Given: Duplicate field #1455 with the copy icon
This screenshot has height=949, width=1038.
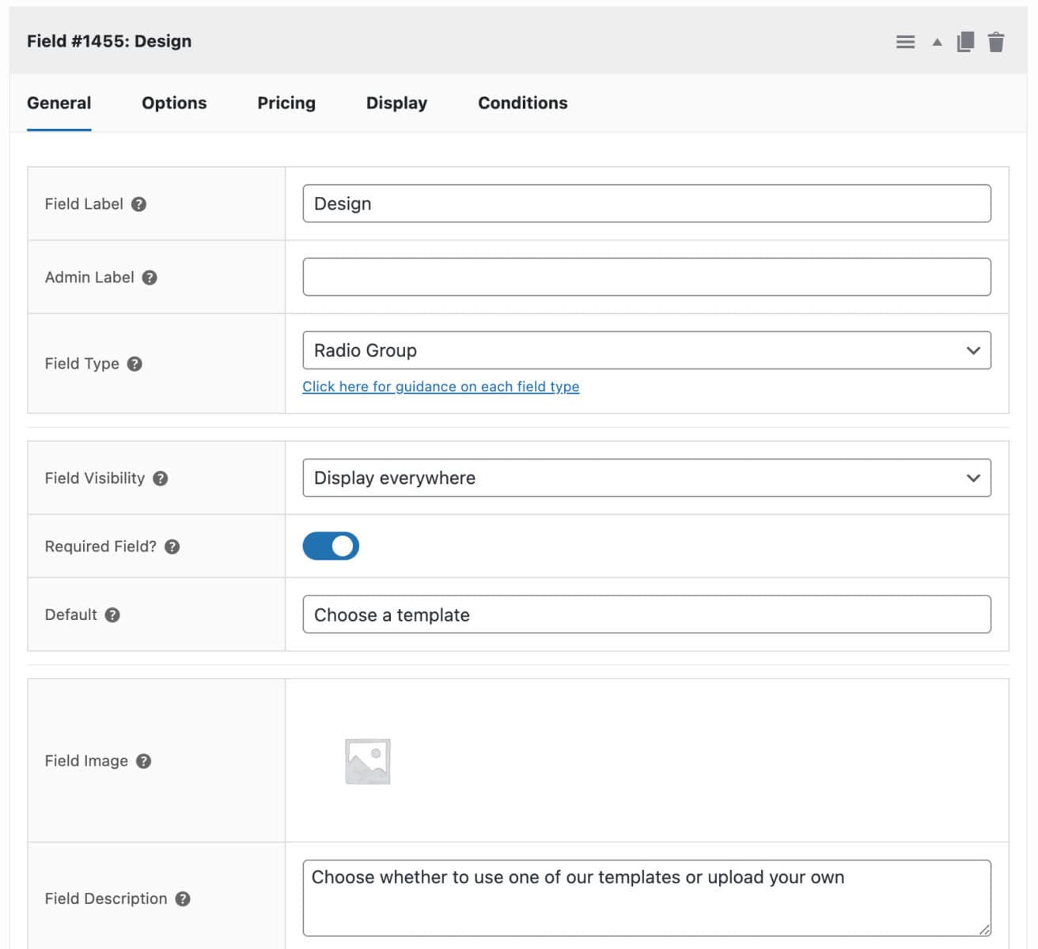Looking at the screenshot, I should coord(965,42).
